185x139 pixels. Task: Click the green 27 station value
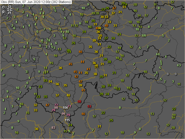click(106, 38)
